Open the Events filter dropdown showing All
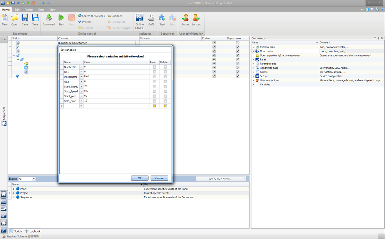Image resolution: width=385 pixels, height=239 pixels. 33,179
